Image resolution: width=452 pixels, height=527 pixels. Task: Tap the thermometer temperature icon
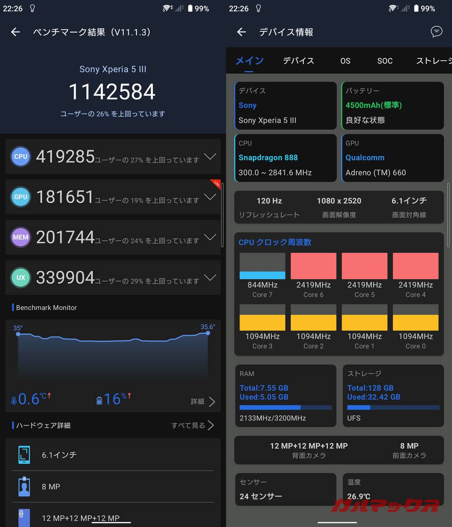14,401
